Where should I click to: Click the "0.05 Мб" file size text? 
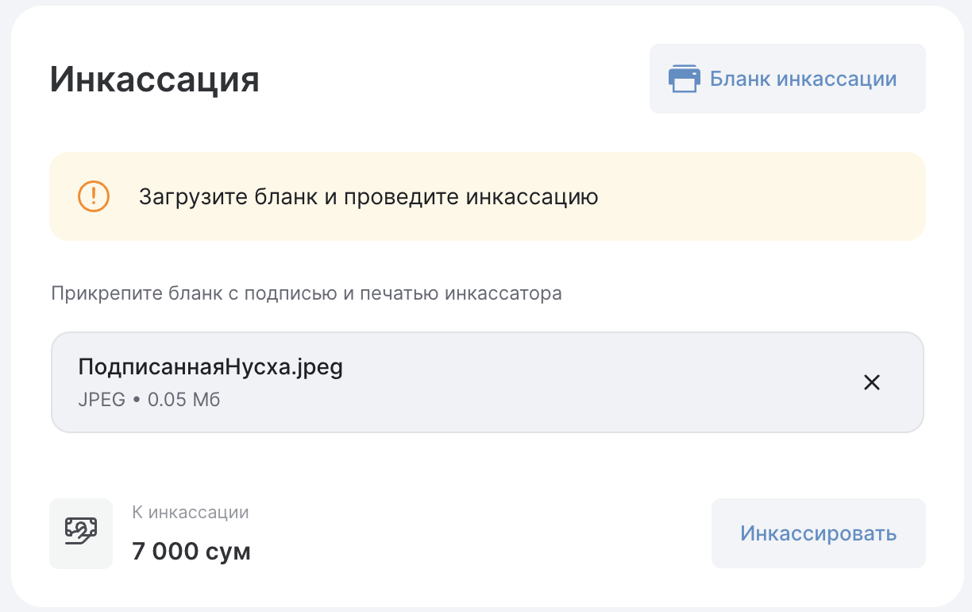tap(184, 400)
